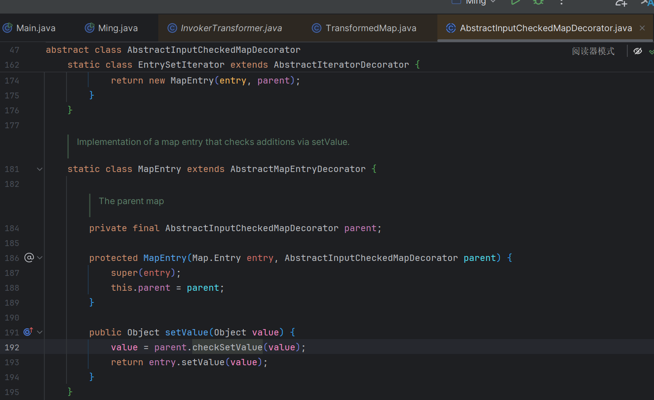The image size is (654, 400).
Task: Click the checkSetValue method call on line 192
Action: 227,347
